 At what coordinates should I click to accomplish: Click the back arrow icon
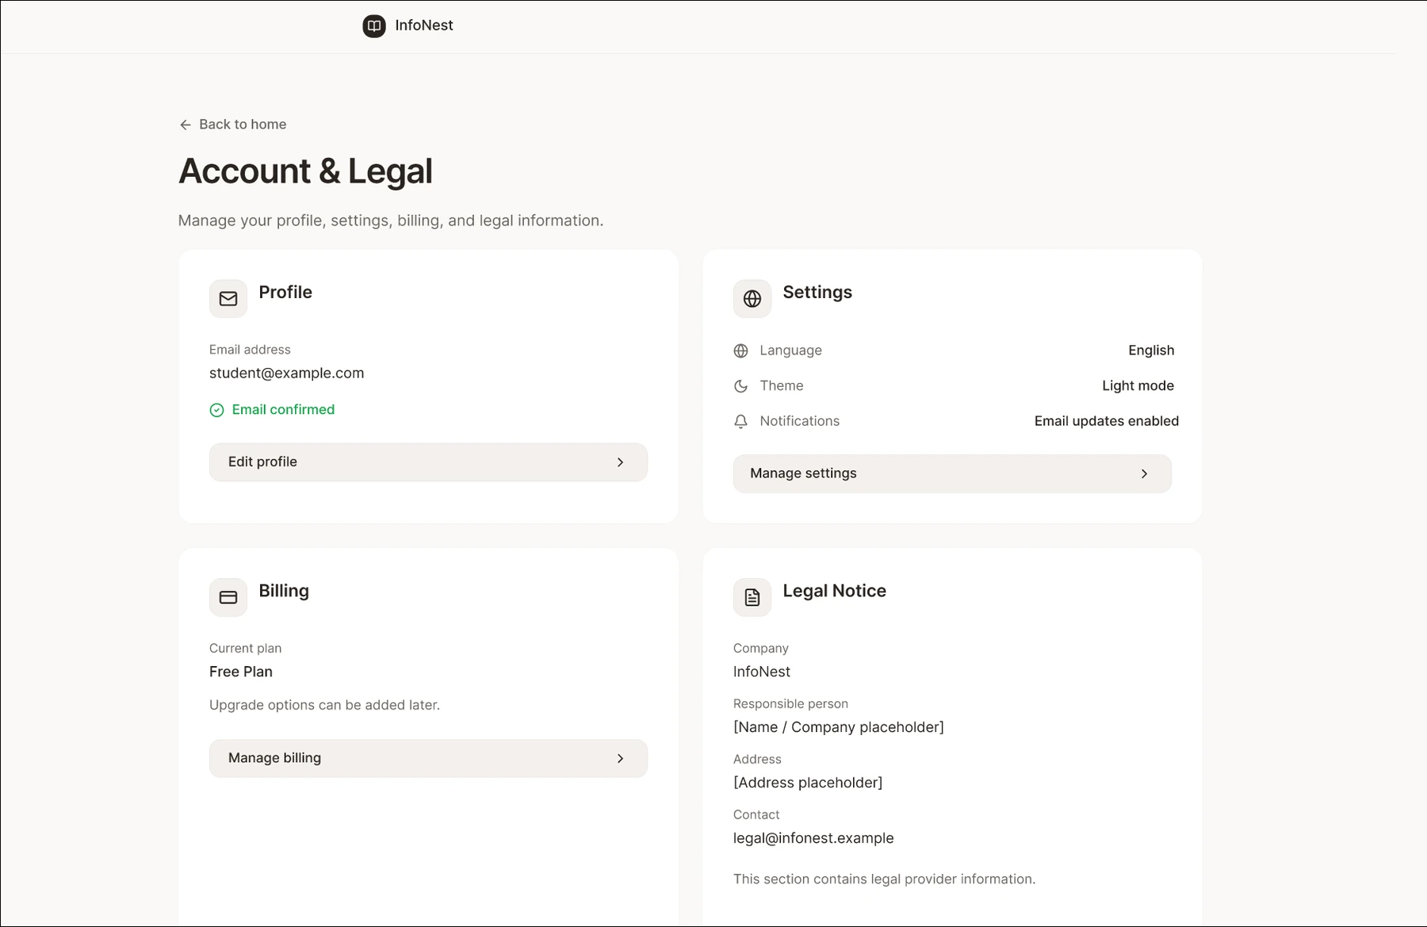click(x=186, y=124)
